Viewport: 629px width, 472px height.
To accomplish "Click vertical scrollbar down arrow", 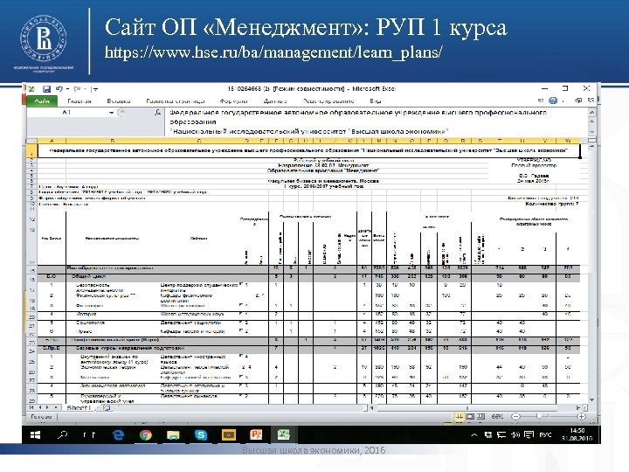I will [x=592, y=399].
